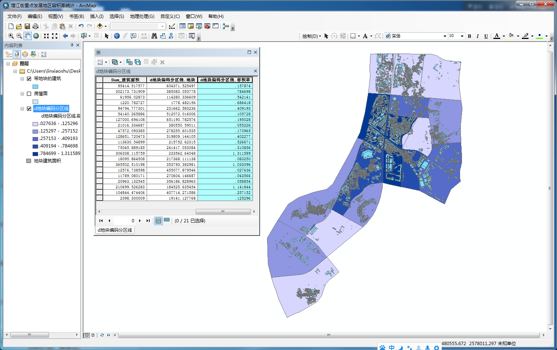Click List By Source icon
Image resolution: width=557 pixels, height=350 pixels.
16,54
